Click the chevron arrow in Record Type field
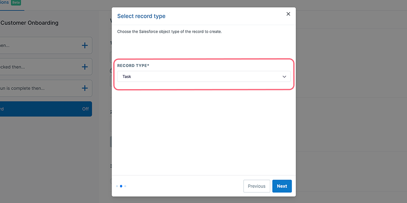 [x=284, y=77]
